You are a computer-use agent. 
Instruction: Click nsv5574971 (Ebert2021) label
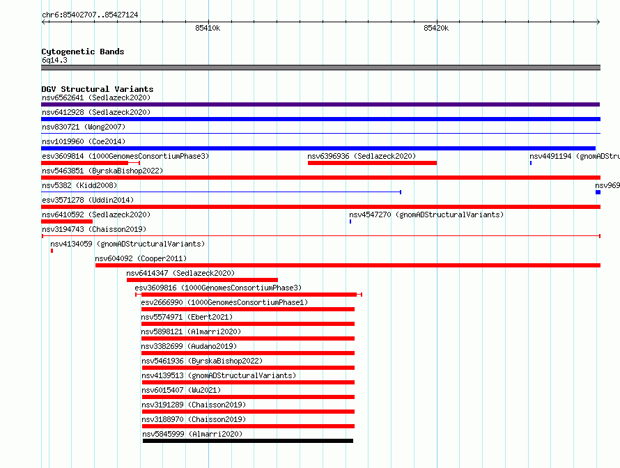tap(187, 317)
